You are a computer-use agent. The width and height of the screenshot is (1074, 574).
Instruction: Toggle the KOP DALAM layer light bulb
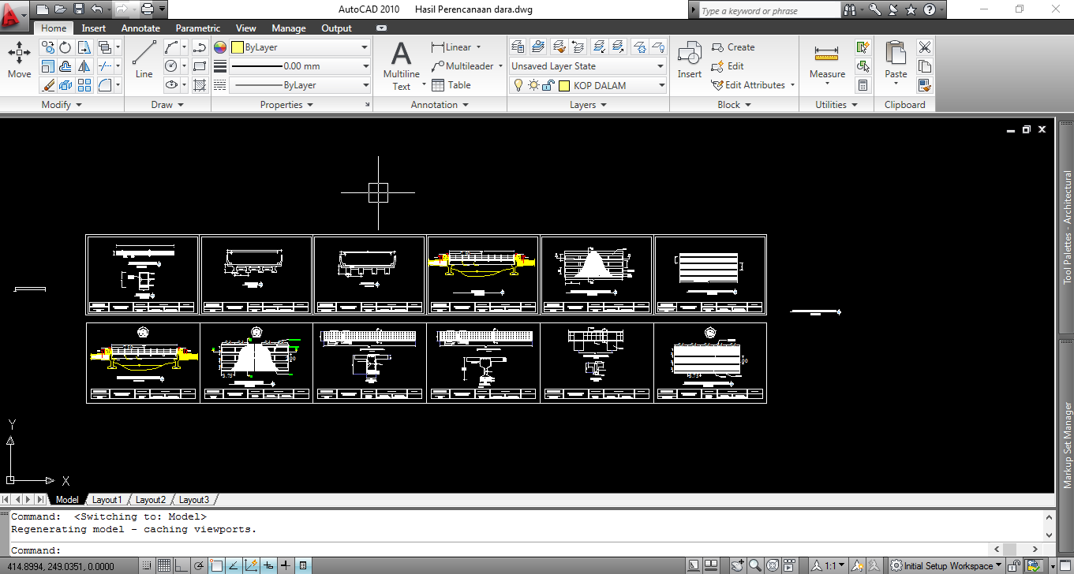pyautogui.click(x=518, y=84)
